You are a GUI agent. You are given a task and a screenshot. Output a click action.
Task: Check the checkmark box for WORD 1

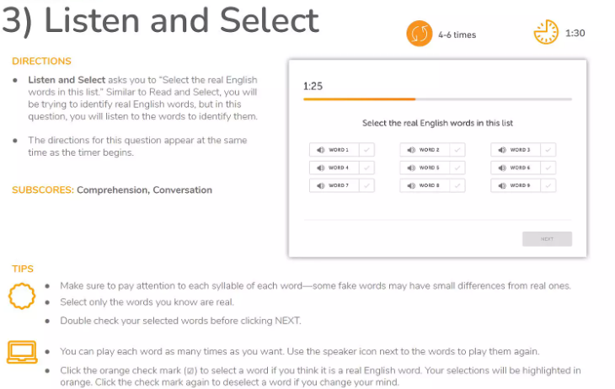(x=366, y=150)
